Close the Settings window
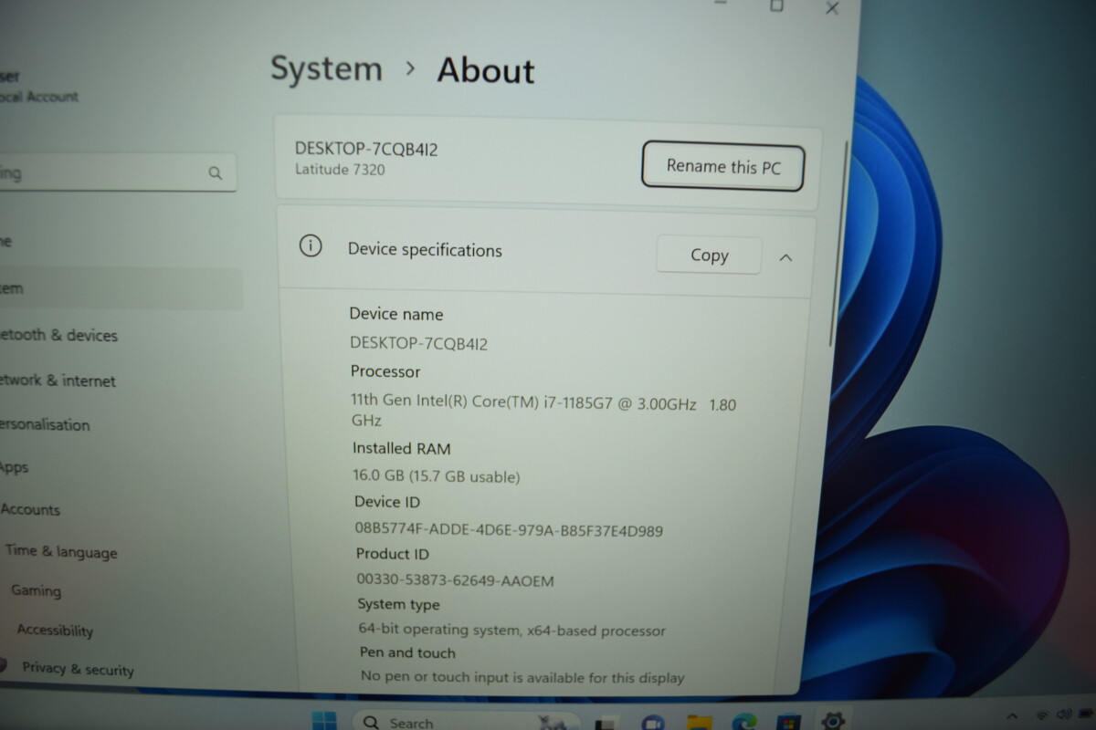This screenshot has width=1096, height=730. click(x=832, y=7)
